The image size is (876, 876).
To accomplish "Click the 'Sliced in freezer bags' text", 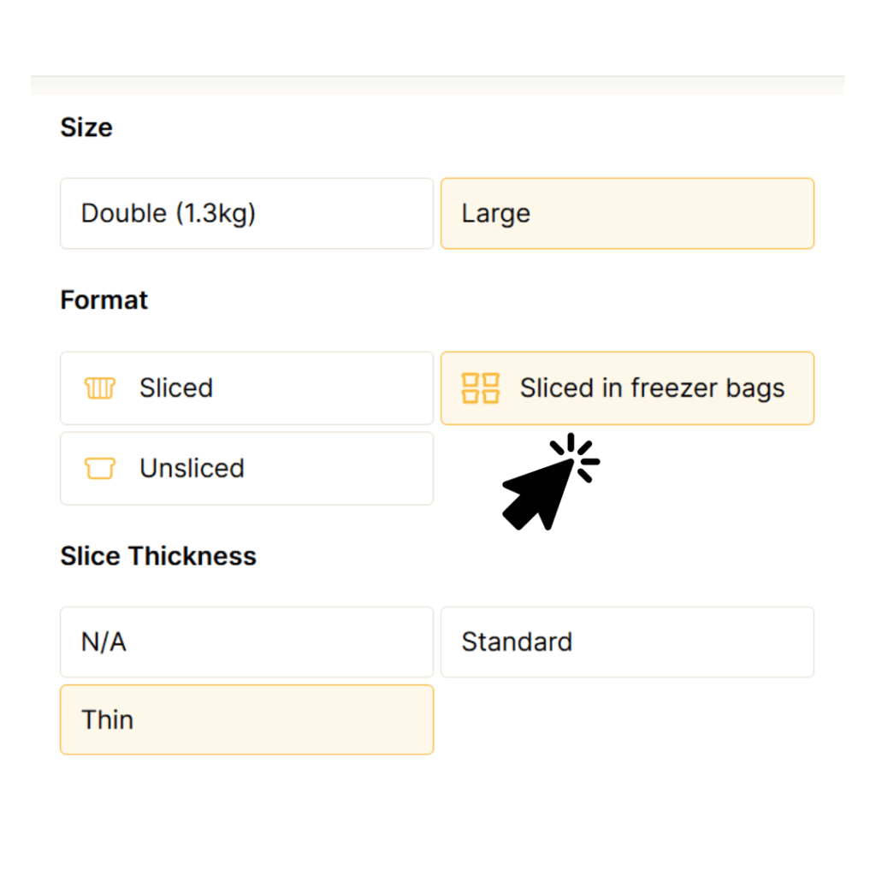I will (x=652, y=388).
